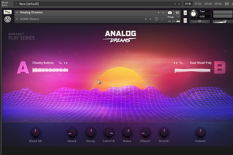233x155 pixels.
Task: Expand the Analog Dreams instrument dropdown
Action: coord(17,13)
